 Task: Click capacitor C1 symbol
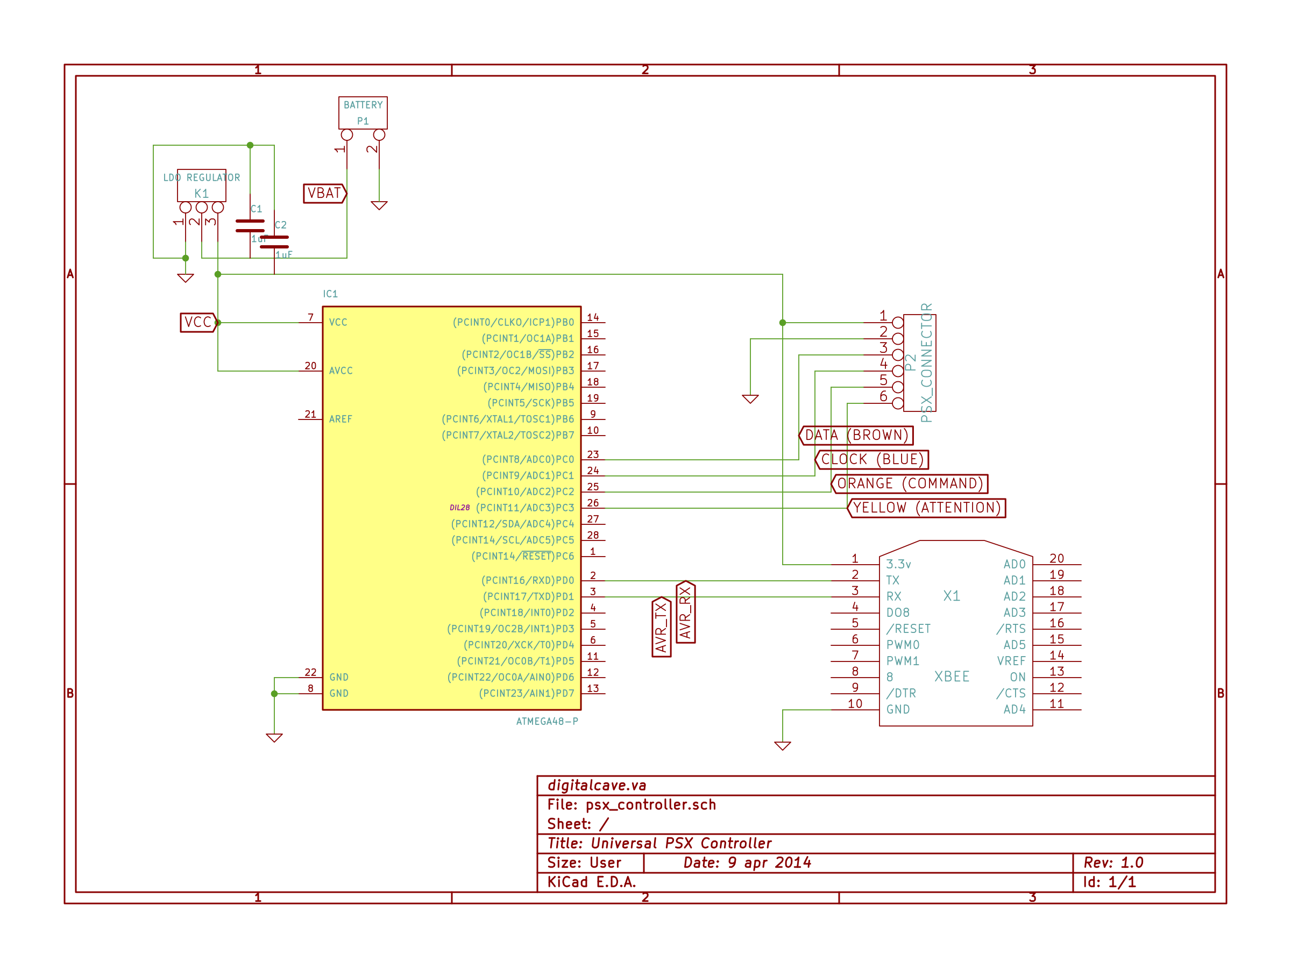250,226
